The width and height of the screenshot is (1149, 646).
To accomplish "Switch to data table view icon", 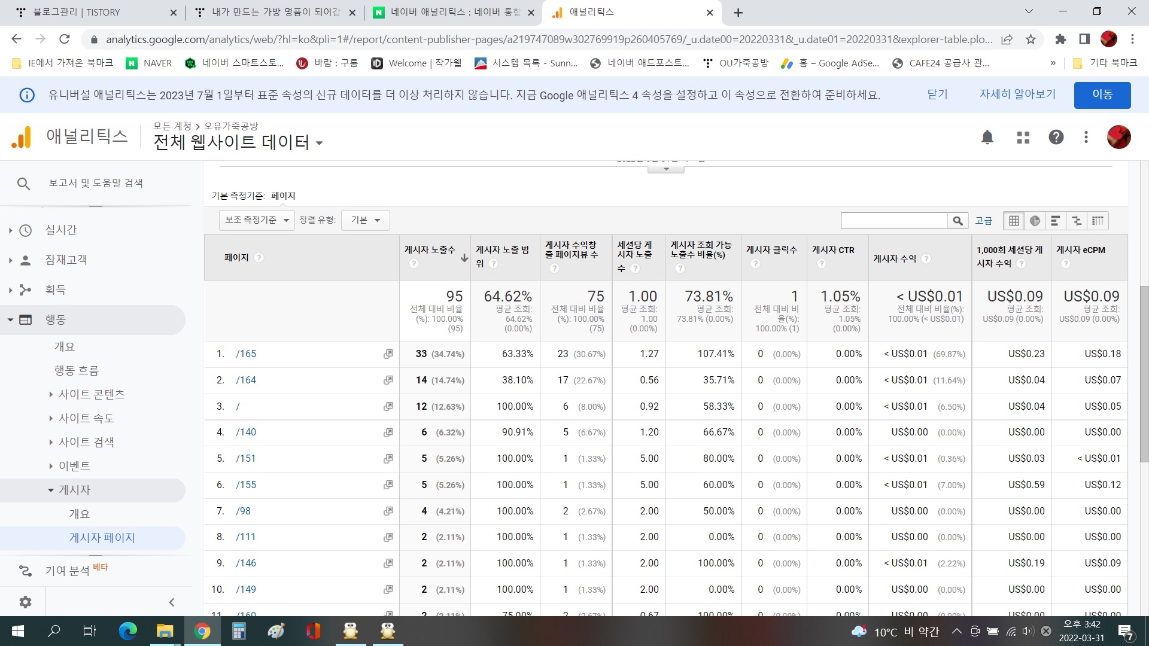I will tap(1014, 221).
